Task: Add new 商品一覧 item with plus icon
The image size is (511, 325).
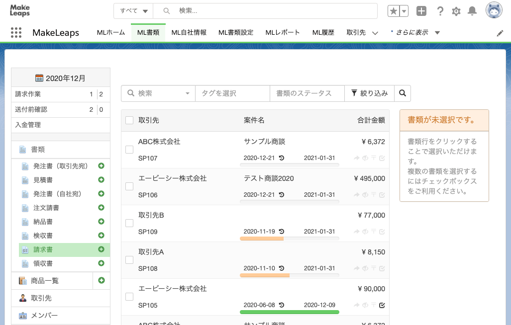Action: tap(102, 281)
